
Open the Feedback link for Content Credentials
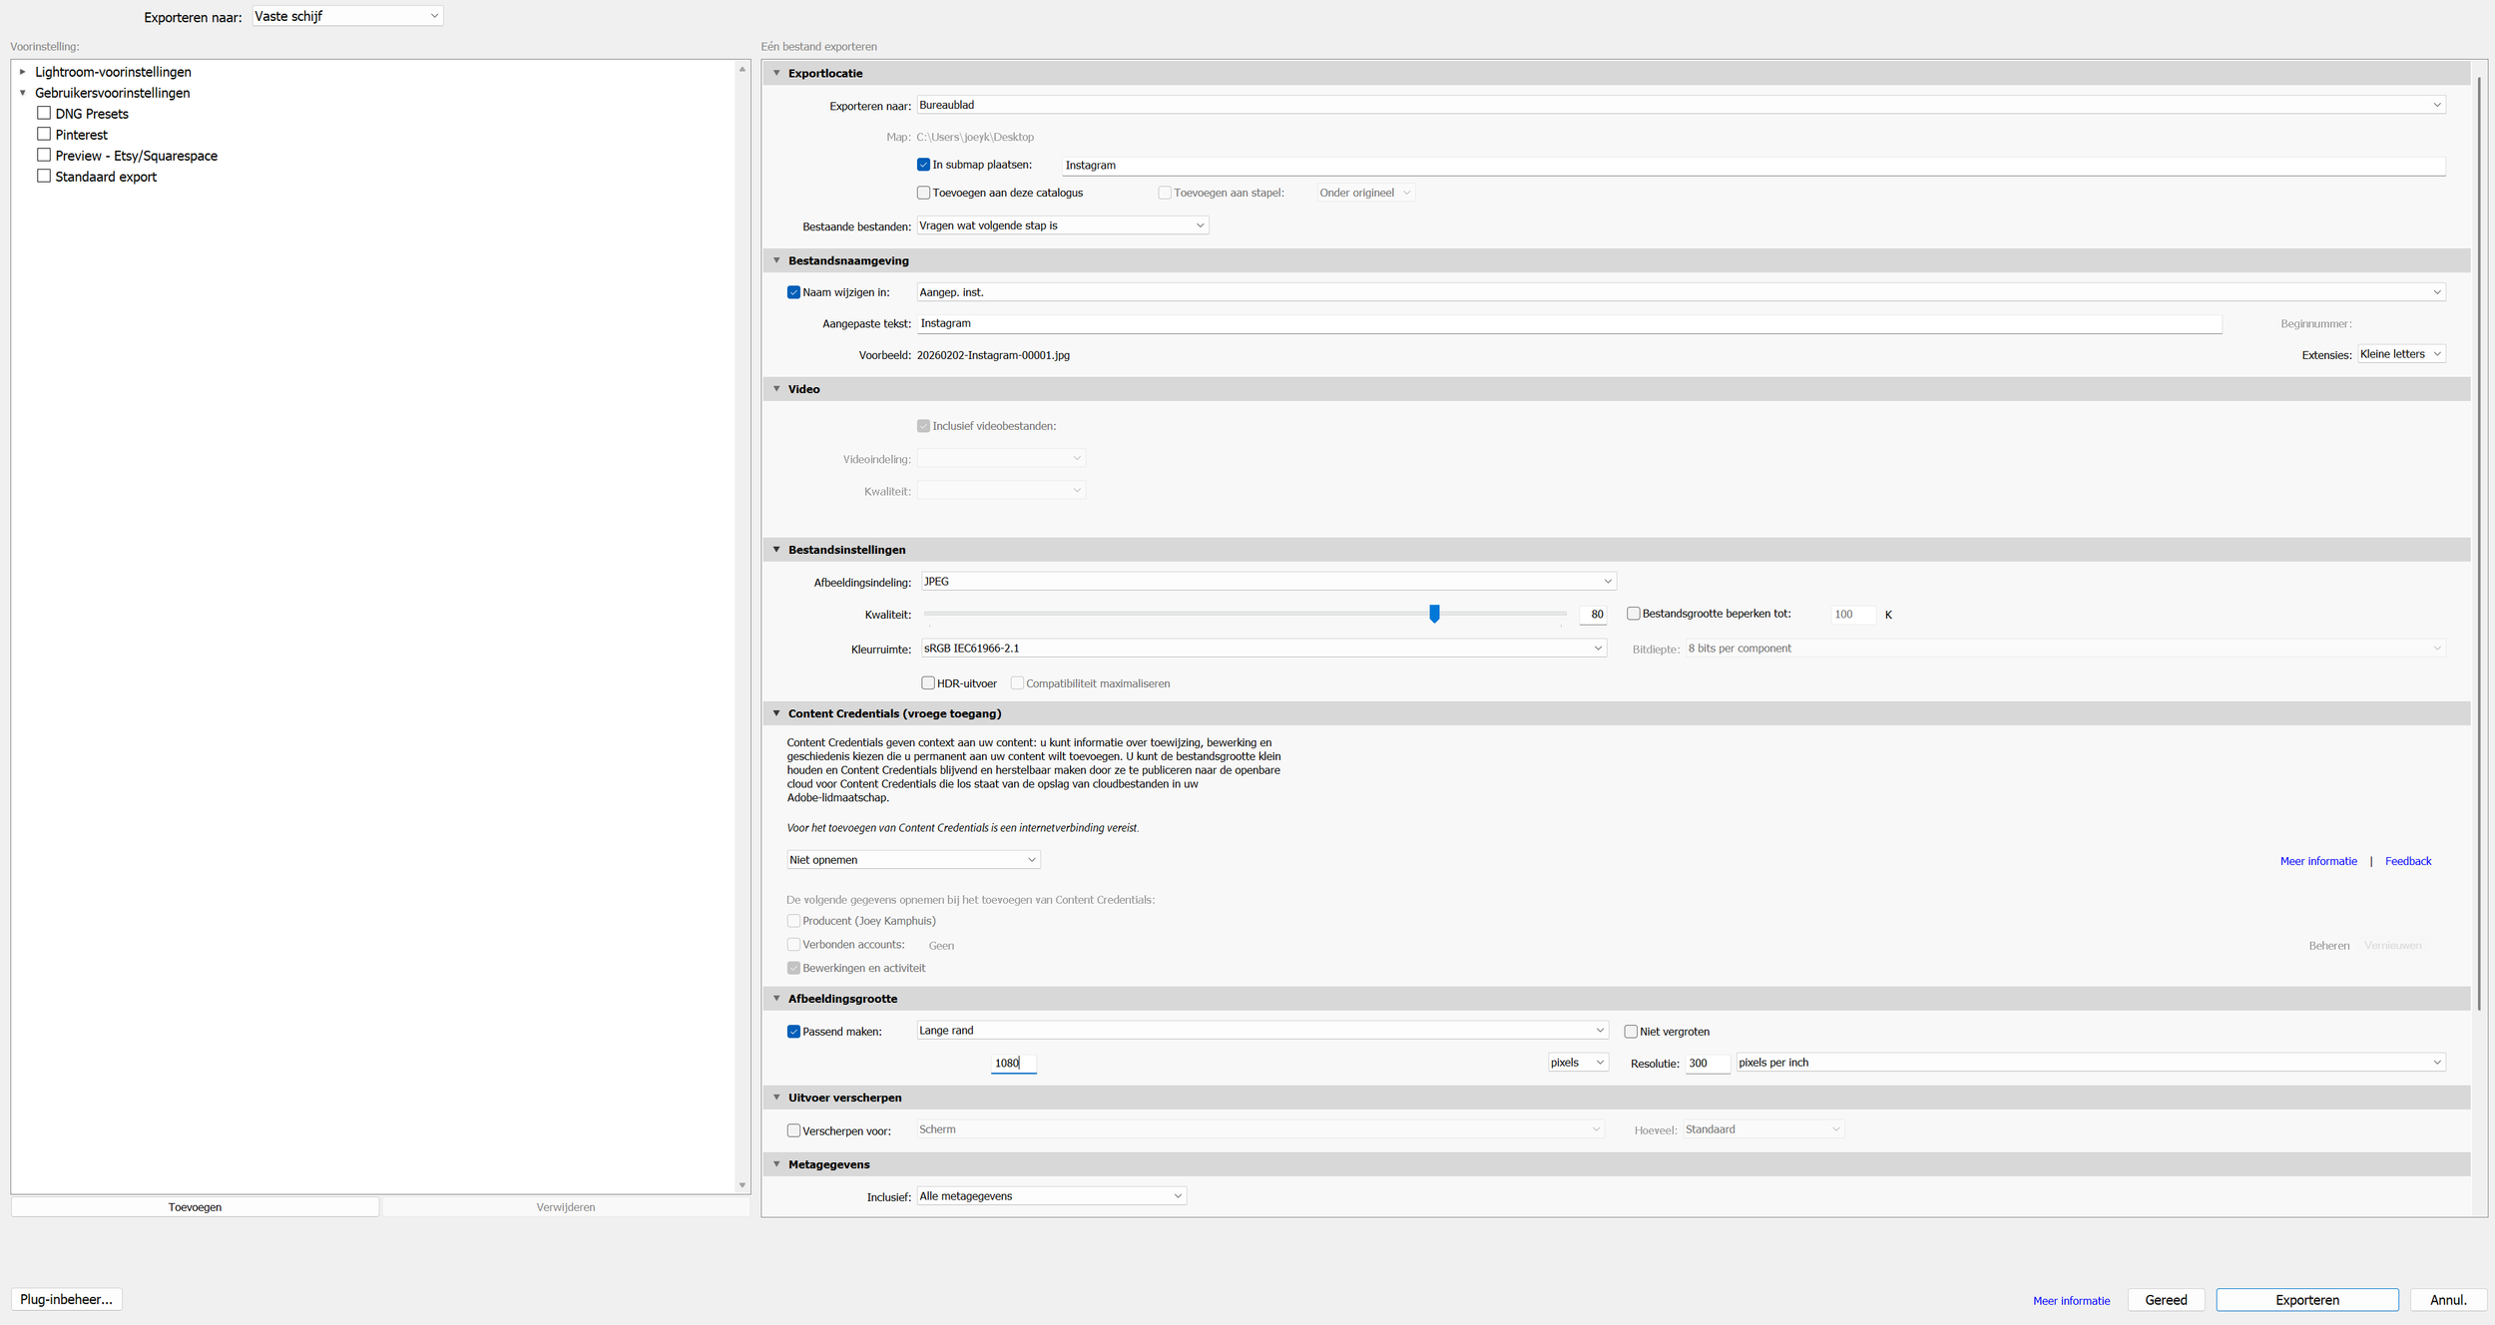pos(2407,860)
